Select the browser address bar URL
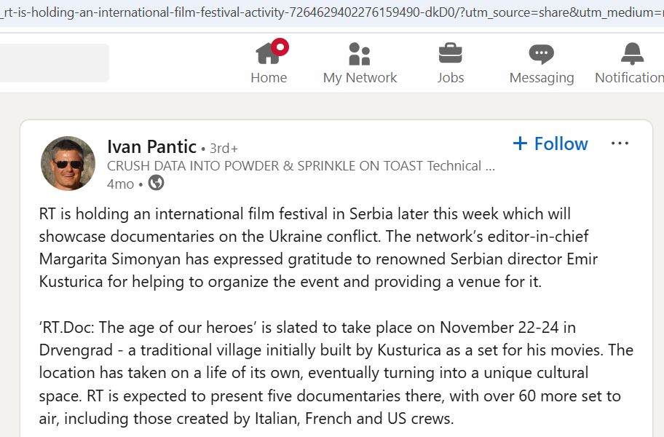Image resolution: width=664 pixels, height=437 pixels. click(x=332, y=12)
